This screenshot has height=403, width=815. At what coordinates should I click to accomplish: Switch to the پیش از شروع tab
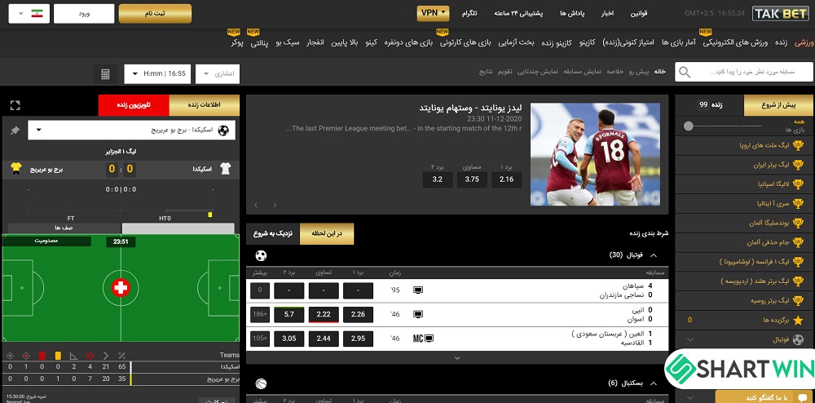(x=778, y=105)
